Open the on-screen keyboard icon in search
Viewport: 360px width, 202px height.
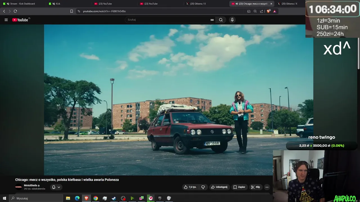point(212,20)
